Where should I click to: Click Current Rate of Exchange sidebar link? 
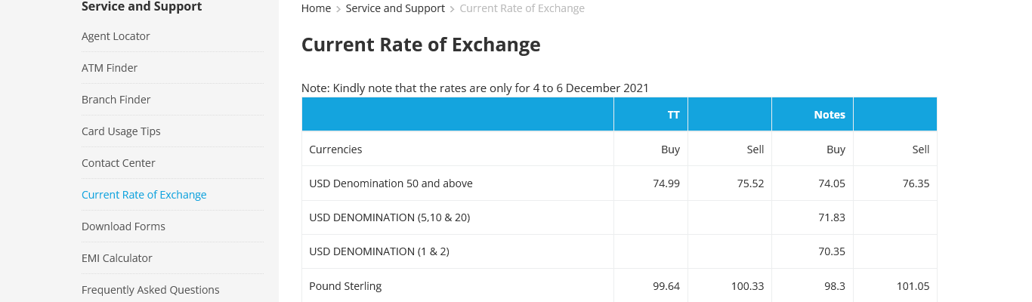pyautogui.click(x=144, y=195)
